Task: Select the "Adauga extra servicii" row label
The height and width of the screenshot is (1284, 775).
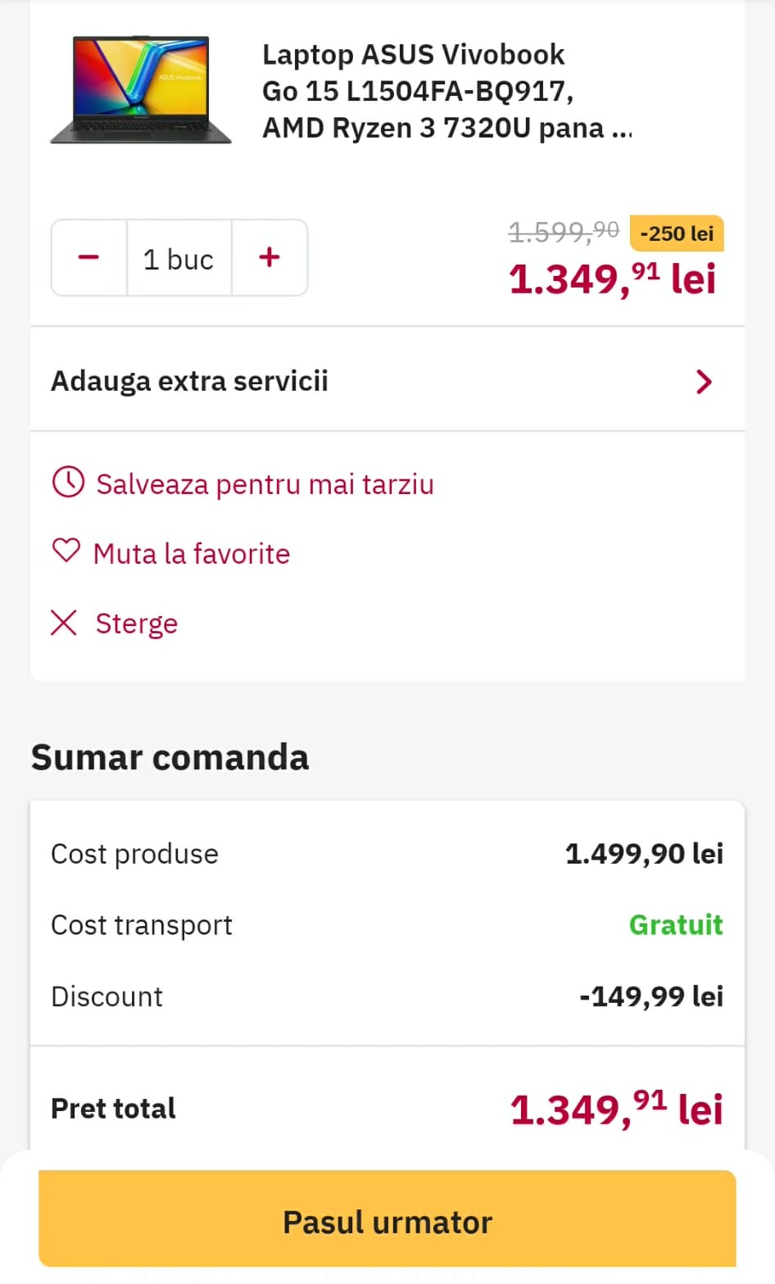Action: click(189, 381)
